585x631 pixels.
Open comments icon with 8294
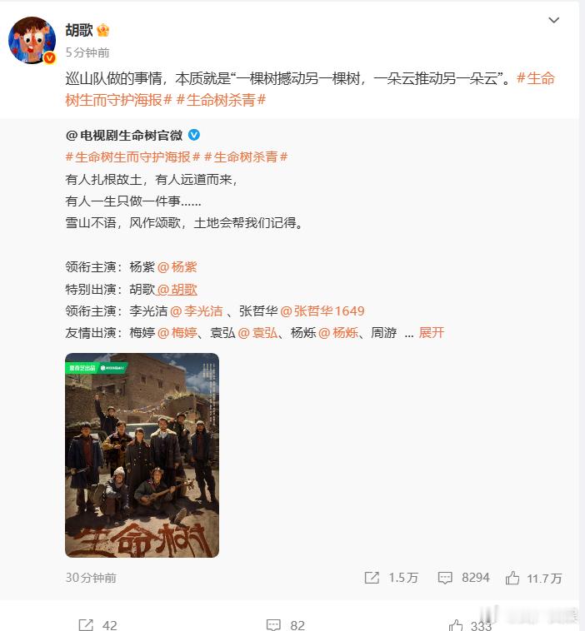point(445,578)
